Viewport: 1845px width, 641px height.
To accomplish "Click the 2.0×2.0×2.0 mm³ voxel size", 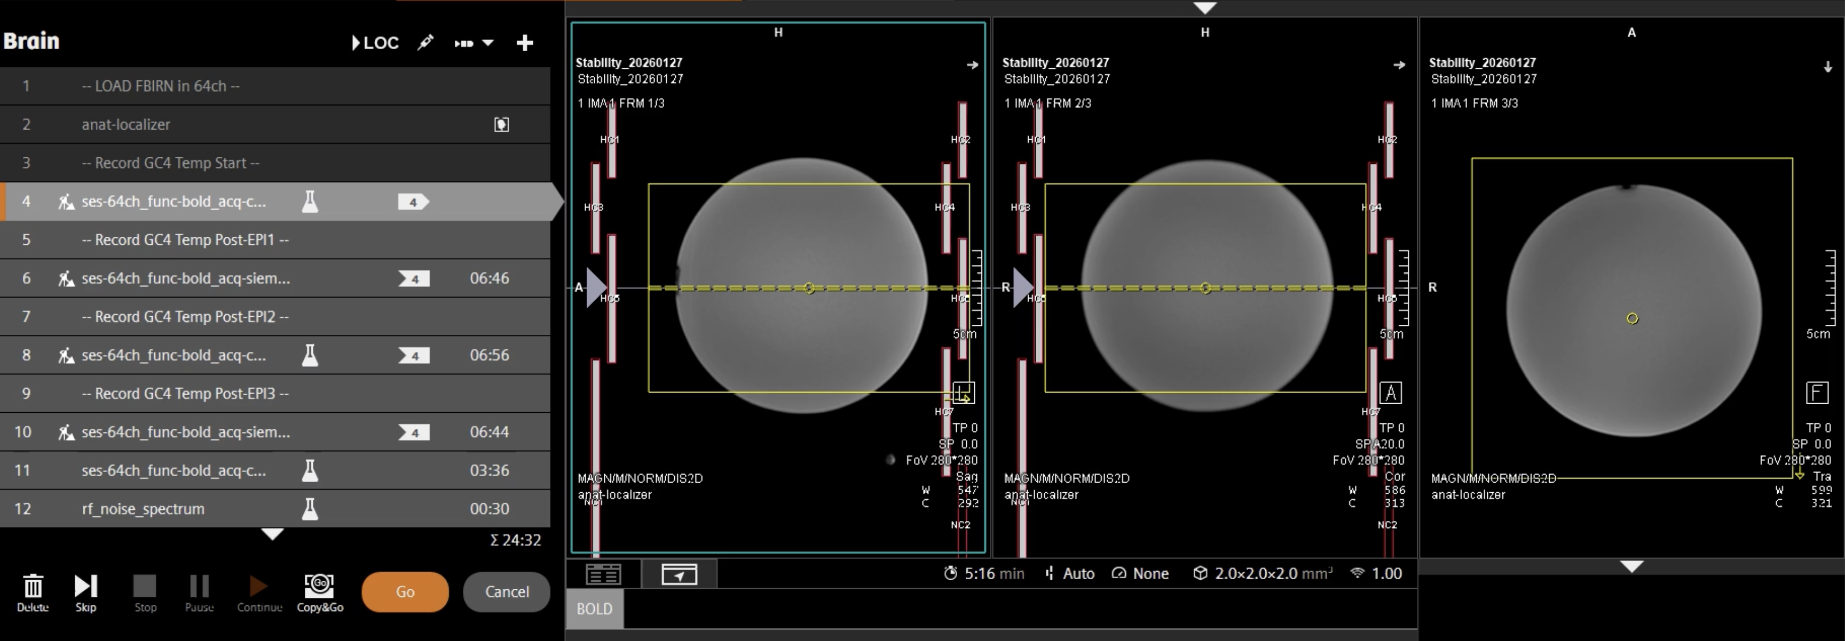I will click(1264, 574).
